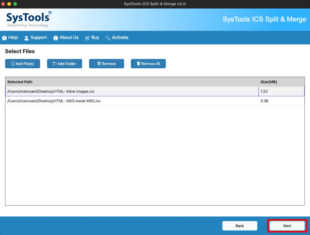The width and height of the screenshot is (310, 235).
Task: Select the Activate menu item
Action: 117,38
